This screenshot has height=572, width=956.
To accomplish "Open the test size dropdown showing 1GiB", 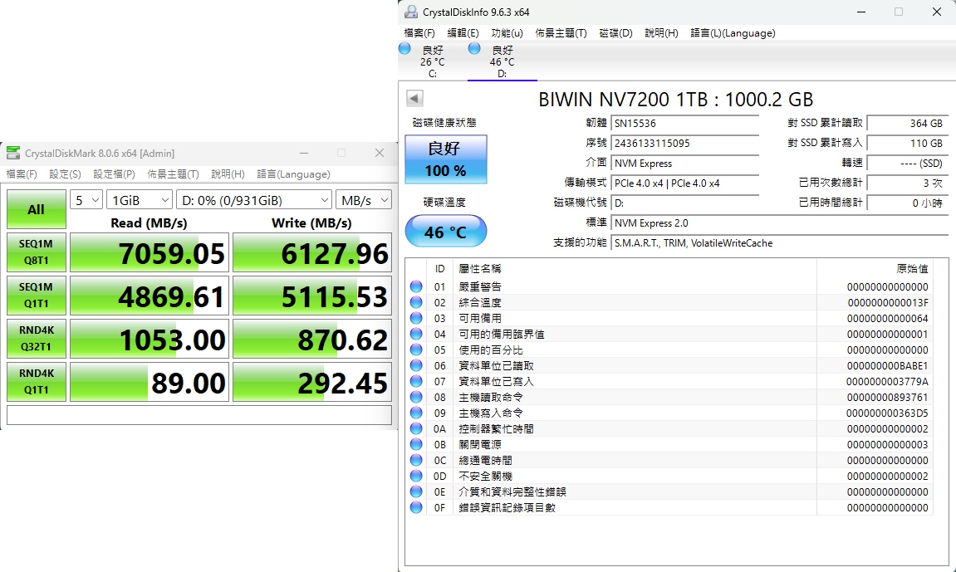I will (140, 200).
